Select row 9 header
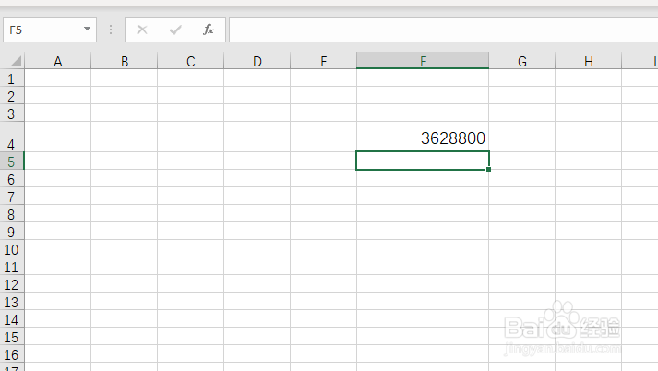Image resolution: width=658 pixels, height=371 pixels. coord(12,232)
